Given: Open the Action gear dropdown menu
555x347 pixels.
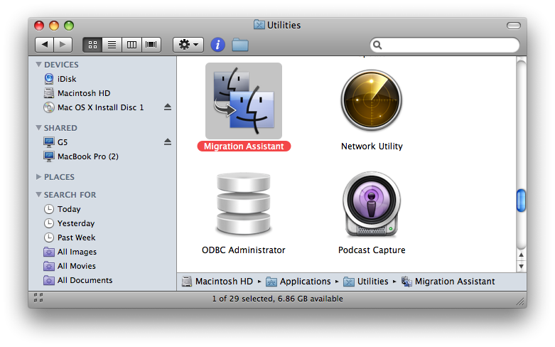Looking at the screenshot, I should coord(188,45).
